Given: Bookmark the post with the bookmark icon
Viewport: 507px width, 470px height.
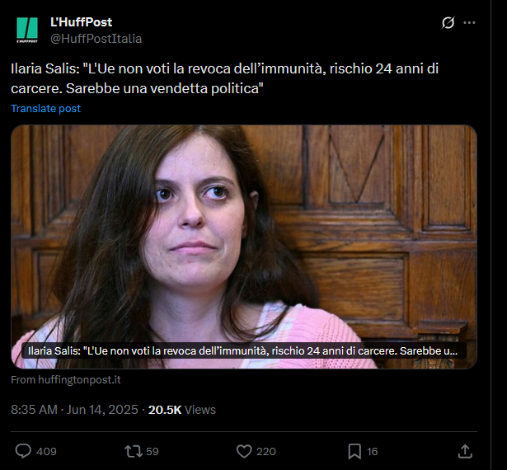Looking at the screenshot, I should tap(354, 451).
